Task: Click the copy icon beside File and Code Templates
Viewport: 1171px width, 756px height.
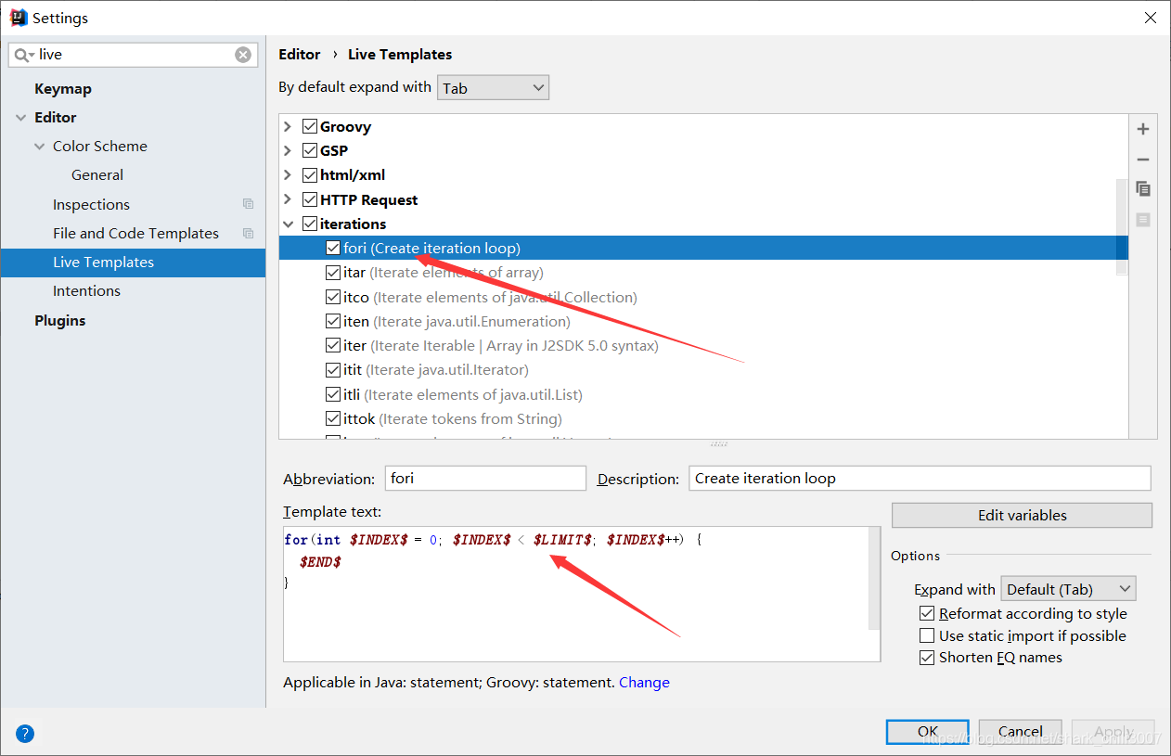Action: pos(248,233)
